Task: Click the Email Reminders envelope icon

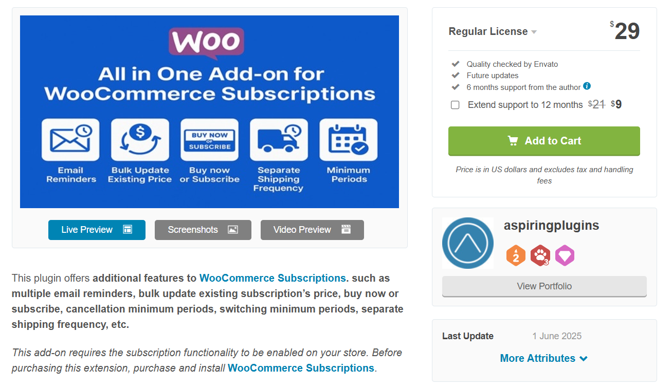Action: coord(70,140)
